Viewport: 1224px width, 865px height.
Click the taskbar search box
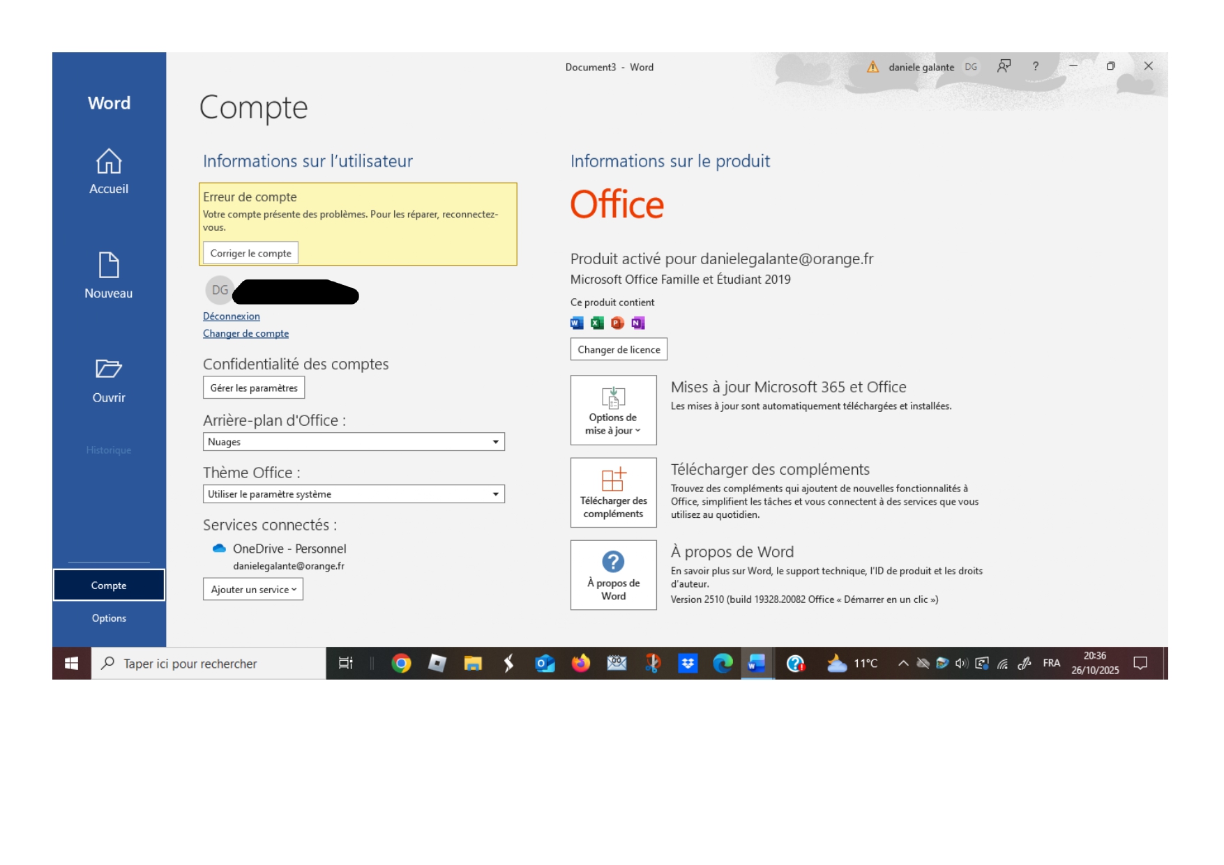tap(209, 664)
